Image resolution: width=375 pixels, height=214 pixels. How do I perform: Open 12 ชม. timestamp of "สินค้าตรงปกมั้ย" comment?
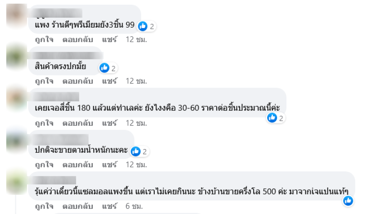pyautogui.click(x=136, y=81)
